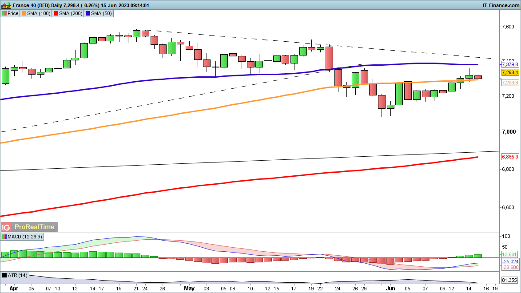Screen dimensions: 521x293
Task: Click the MACD indicator color icon
Action: (4, 237)
